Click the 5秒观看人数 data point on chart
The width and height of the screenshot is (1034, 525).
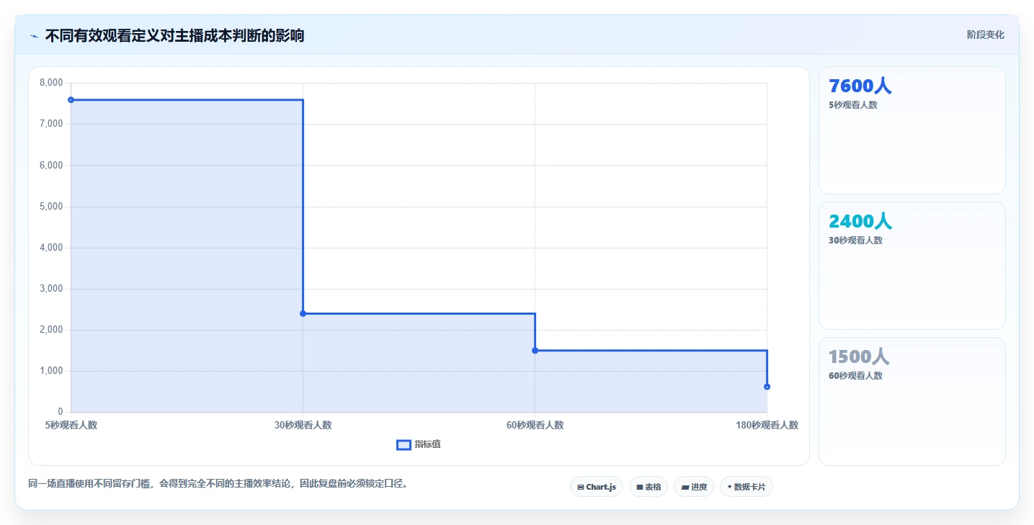tap(71, 99)
